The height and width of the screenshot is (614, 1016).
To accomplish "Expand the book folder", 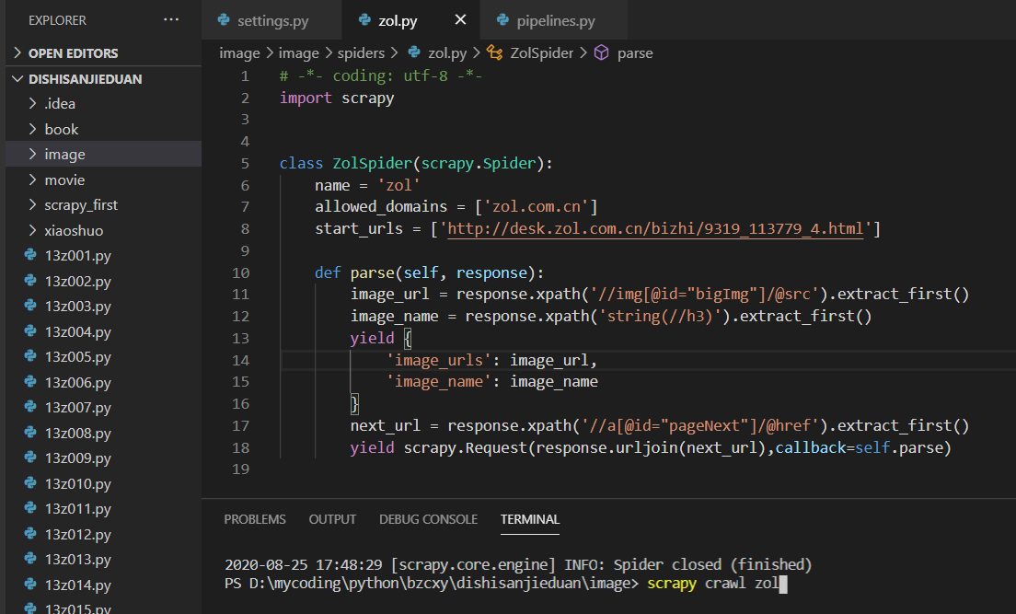I will [104, 129].
